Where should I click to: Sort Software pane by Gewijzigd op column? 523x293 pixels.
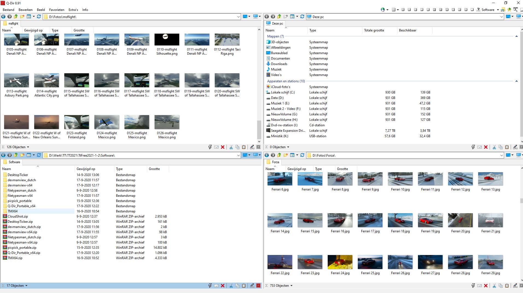point(86,169)
